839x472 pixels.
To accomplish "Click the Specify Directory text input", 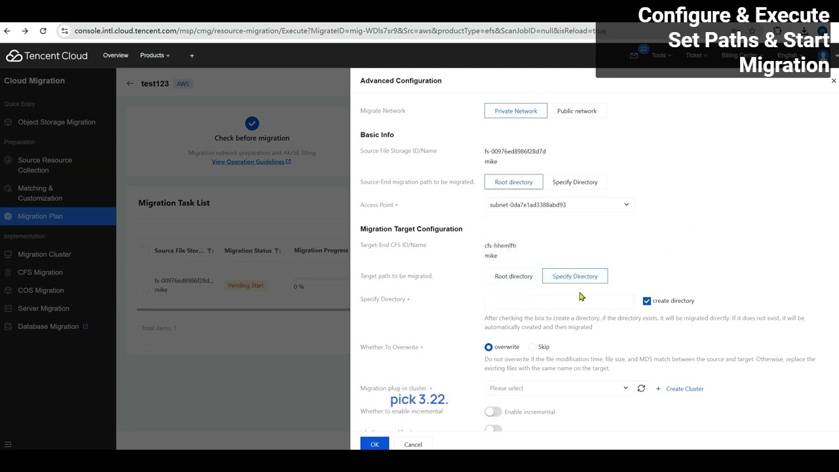I will (x=559, y=301).
